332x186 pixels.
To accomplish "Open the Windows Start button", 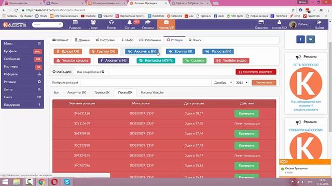I will tap(5, 182).
